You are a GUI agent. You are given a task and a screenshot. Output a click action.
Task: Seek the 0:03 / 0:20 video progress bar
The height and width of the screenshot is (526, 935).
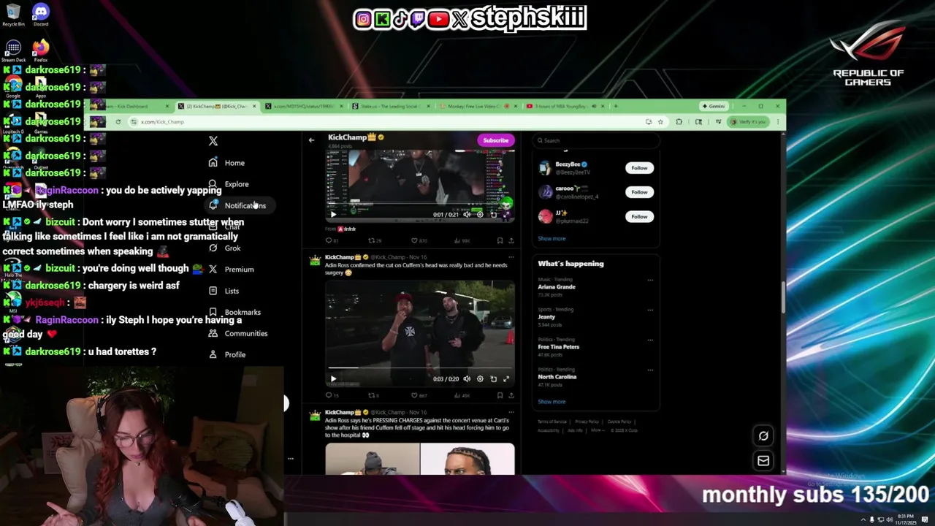pyautogui.click(x=420, y=368)
